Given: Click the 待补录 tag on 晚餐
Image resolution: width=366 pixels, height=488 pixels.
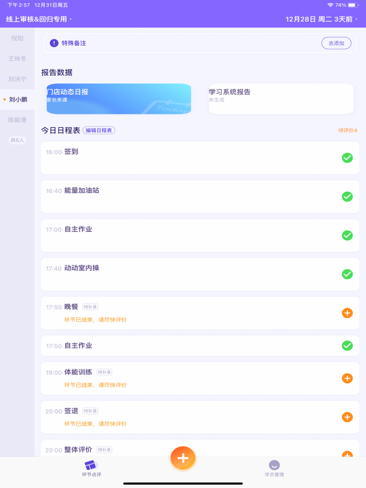Looking at the screenshot, I should pyautogui.click(x=90, y=307).
